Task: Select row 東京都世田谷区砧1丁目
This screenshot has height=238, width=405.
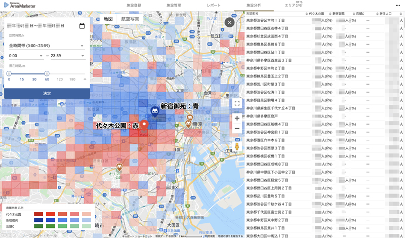Action: [x=325, y=52]
